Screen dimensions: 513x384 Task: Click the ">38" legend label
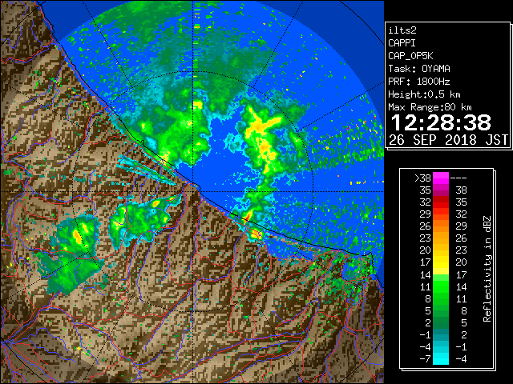(422, 178)
